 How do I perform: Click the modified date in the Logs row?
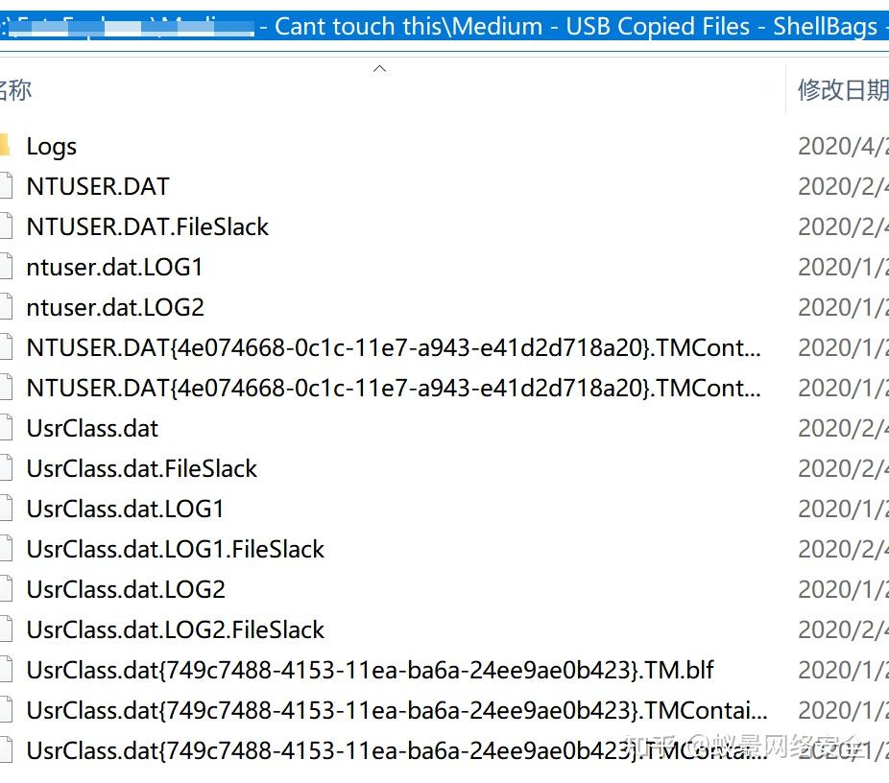point(843,146)
